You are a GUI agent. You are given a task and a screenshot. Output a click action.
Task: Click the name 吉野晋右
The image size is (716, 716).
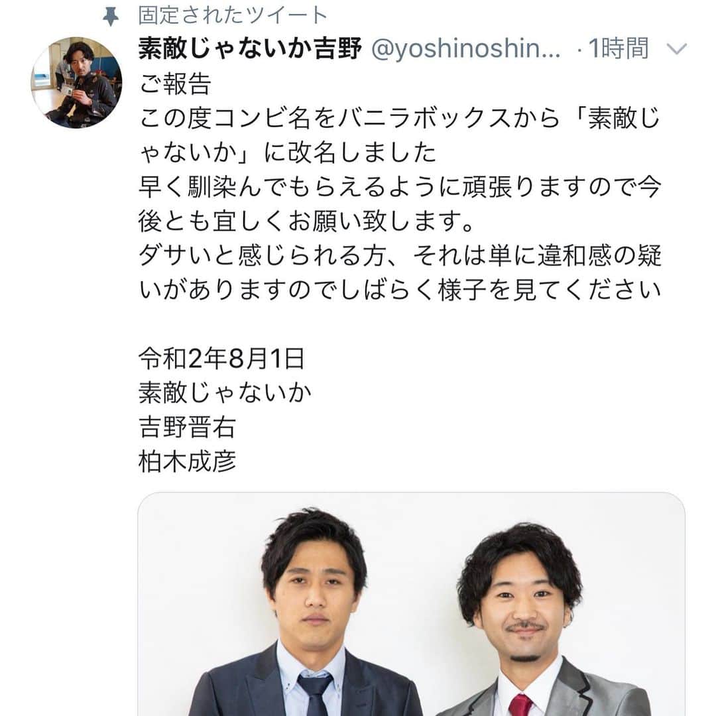coord(187,428)
